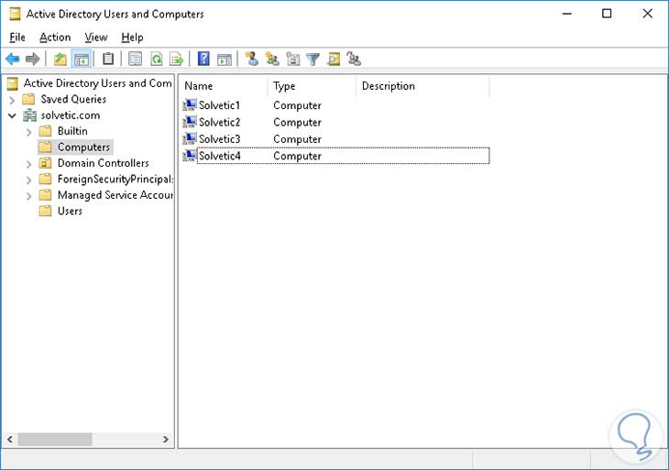This screenshot has height=470, width=669.
Task: Click the Solvetic2 computer icon
Action: [x=190, y=122]
